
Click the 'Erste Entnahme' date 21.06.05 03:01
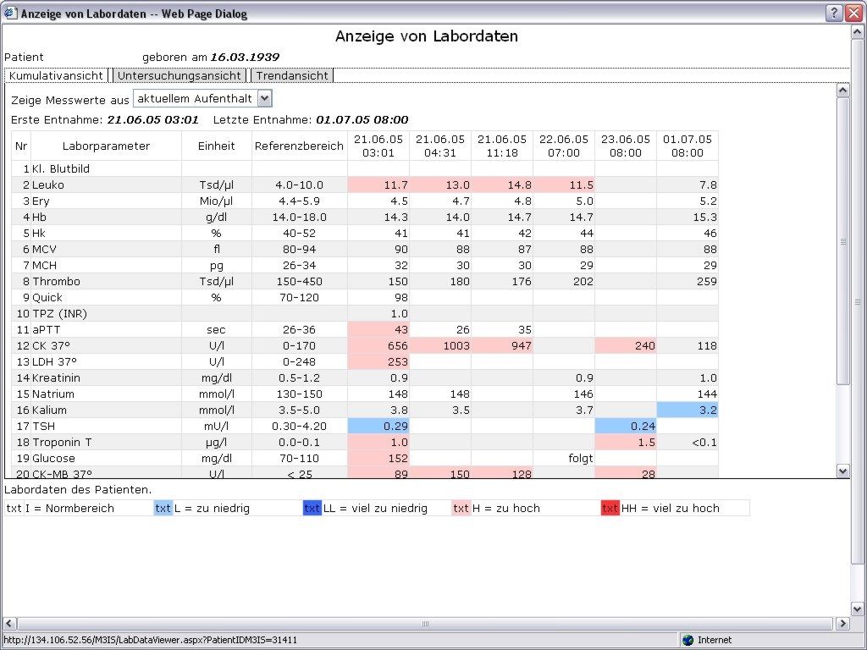coord(152,119)
